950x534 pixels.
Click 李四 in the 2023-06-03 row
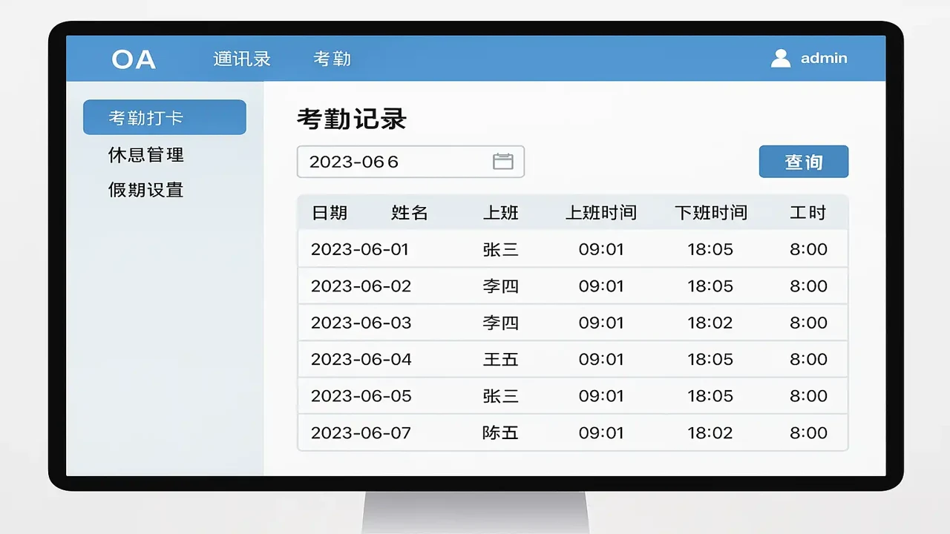(501, 323)
